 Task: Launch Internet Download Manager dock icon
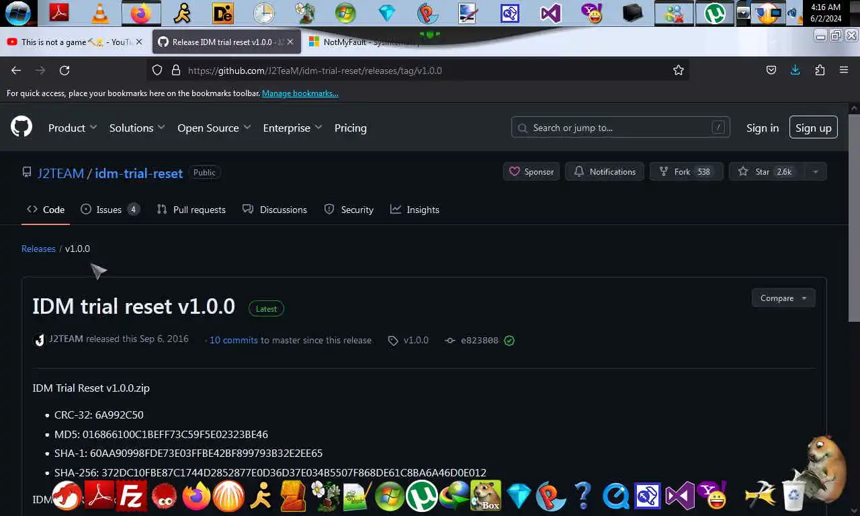click(x=455, y=497)
